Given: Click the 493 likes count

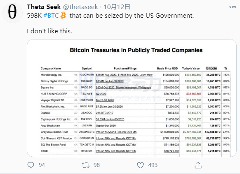Looking at the screenshot, I should (x=153, y=165).
